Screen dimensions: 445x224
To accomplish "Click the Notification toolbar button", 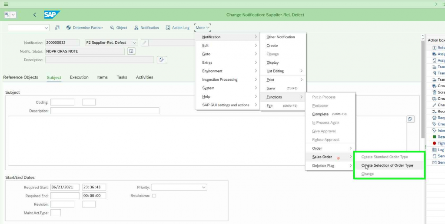I will pos(146,27).
